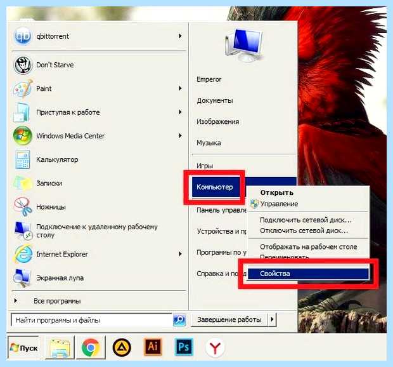This screenshot has width=393, height=367.
Task: Click the Ножницы label
Action: [x=51, y=207]
